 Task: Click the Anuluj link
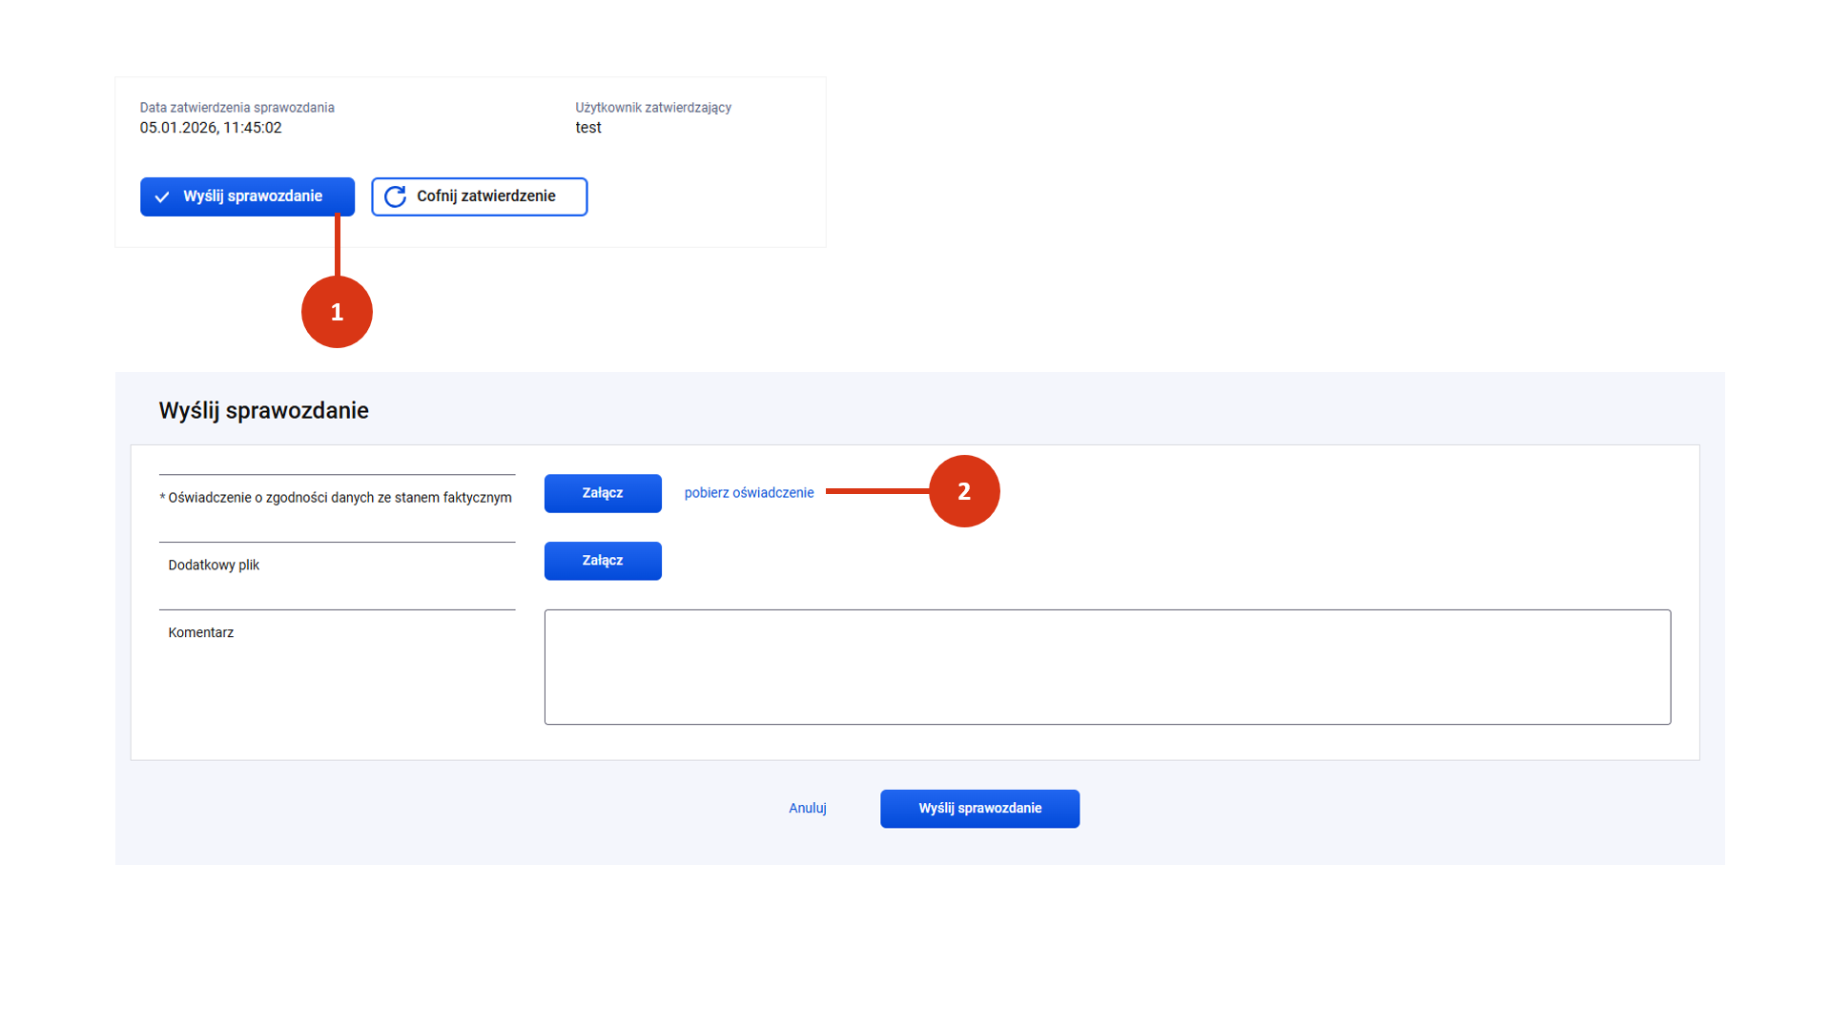coord(807,808)
